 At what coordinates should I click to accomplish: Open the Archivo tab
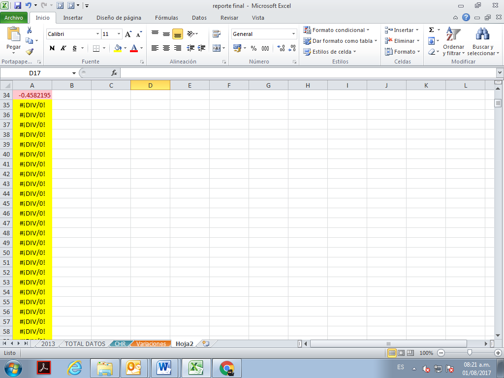[x=14, y=18]
